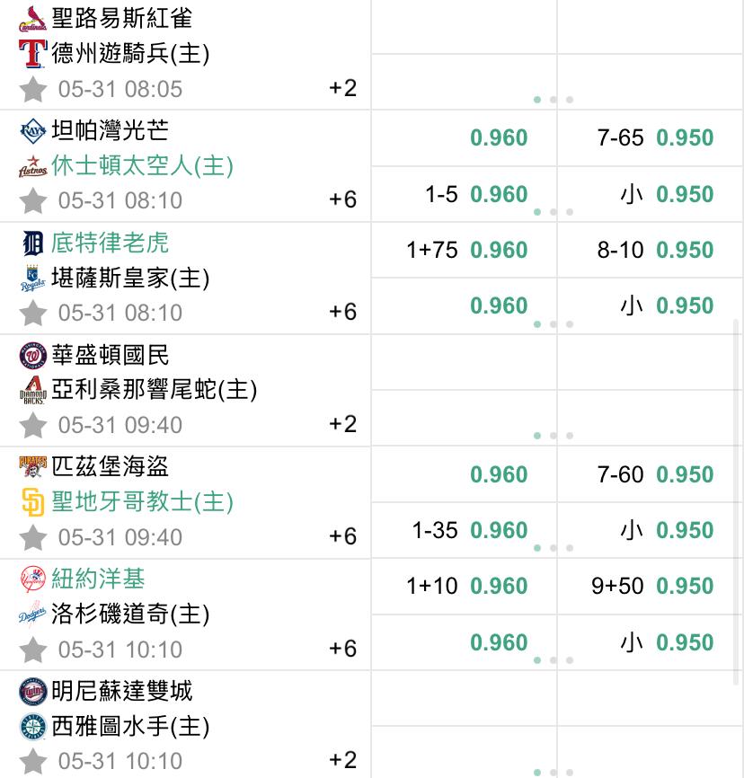Click the St. Louis Cardinals team logo
744x778 pixels.
coord(32,19)
